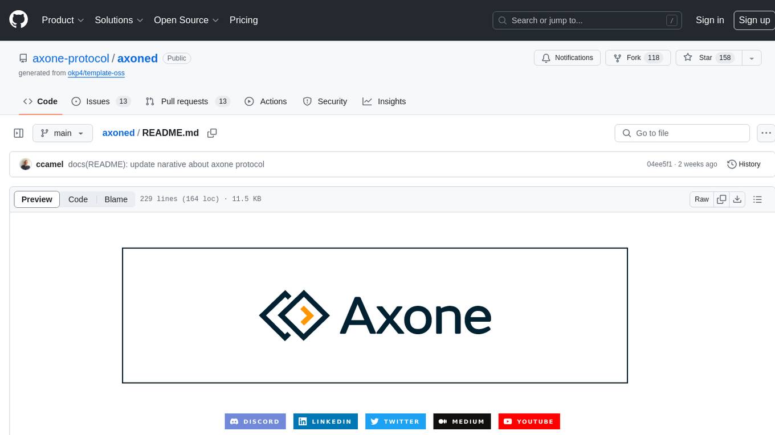775x435 pixels.
Task: Expand the Product menu
Action: coord(63,20)
